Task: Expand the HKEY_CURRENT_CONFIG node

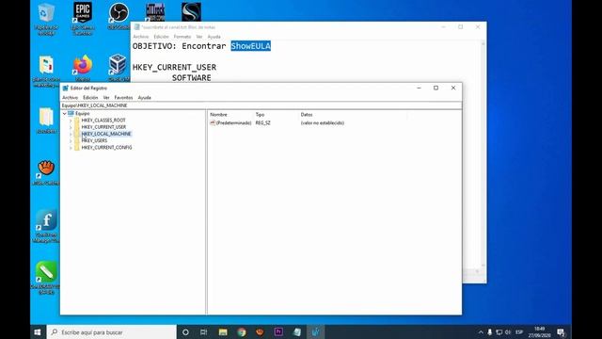Action: point(71,148)
